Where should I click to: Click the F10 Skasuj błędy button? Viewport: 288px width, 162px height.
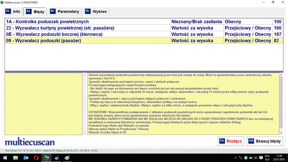(x=265, y=141)
